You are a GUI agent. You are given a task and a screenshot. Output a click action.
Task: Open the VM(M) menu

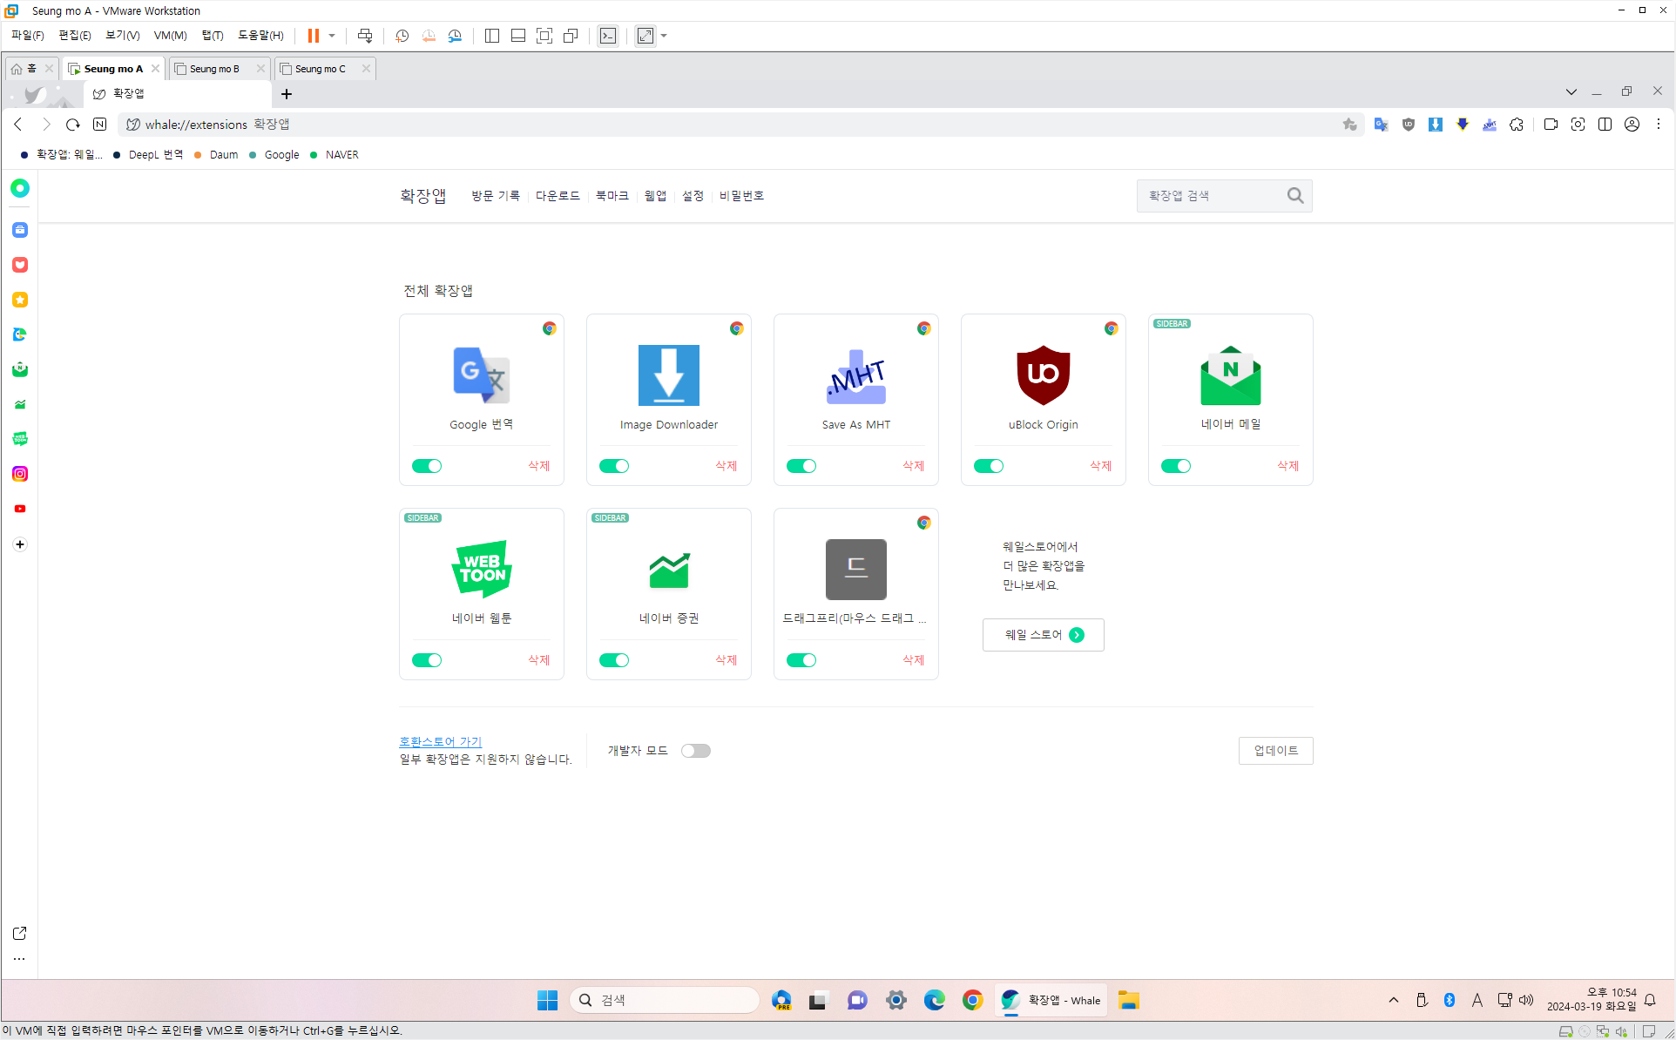coord(170,36)
